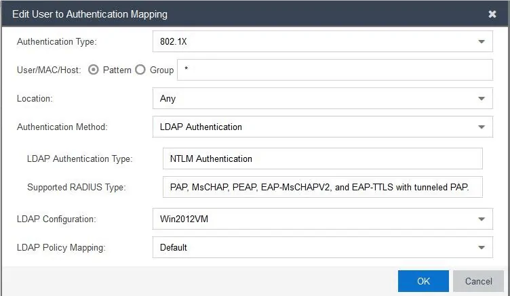The height and width of the screenshot is (296, 510).
Task: Select the Group radio button
Action: tap(140, 70)
